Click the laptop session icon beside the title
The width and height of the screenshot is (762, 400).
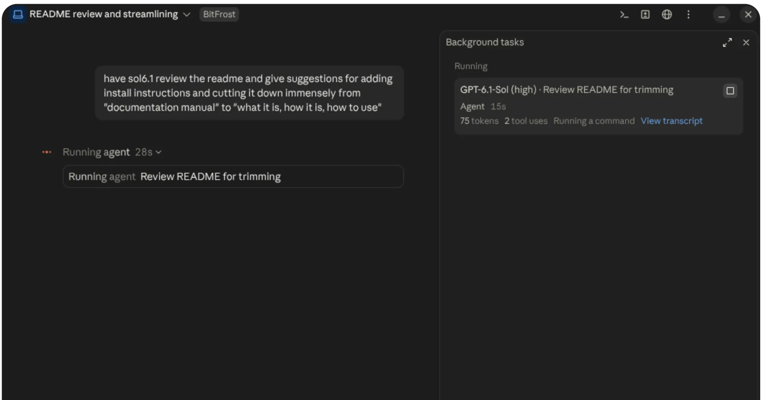[18, 14]
